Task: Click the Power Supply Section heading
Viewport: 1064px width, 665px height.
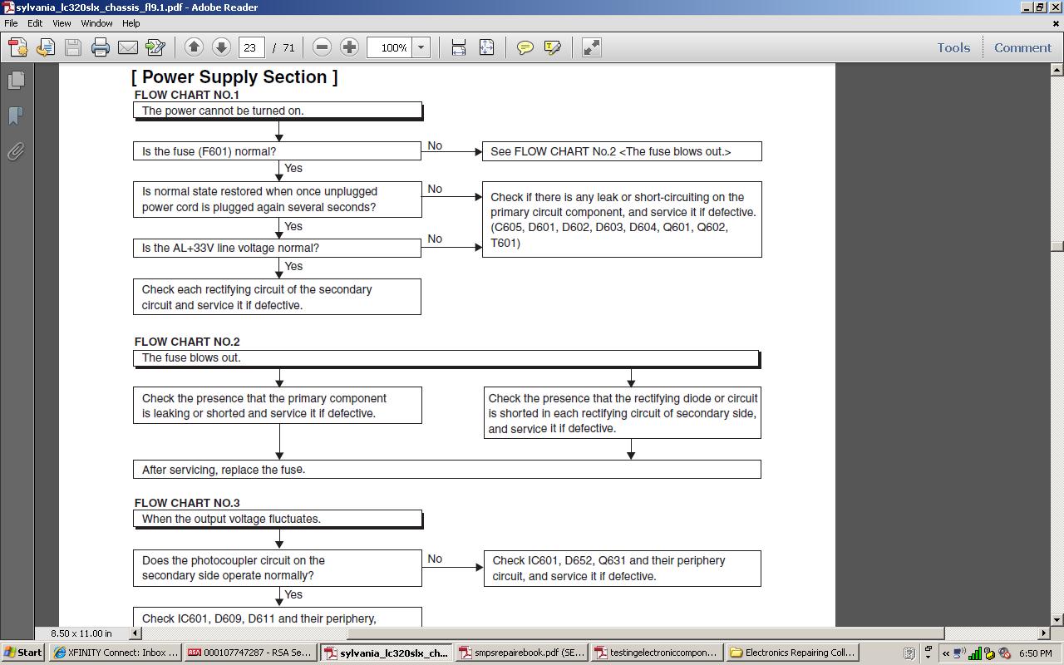Action: [234, 77]
